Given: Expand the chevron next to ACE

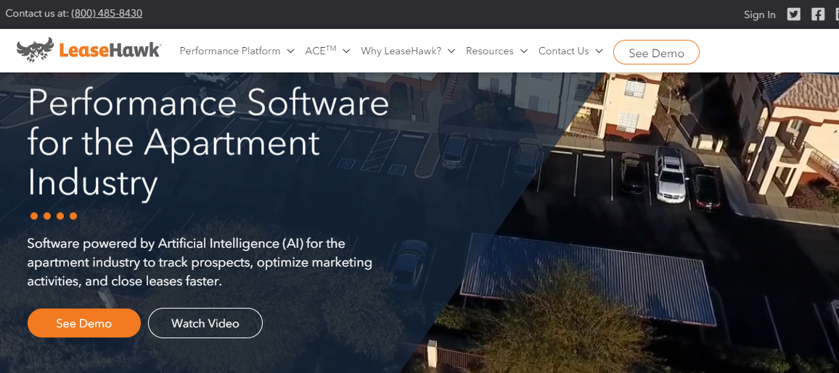Looking at the screenshot, I should coord(346,51).
